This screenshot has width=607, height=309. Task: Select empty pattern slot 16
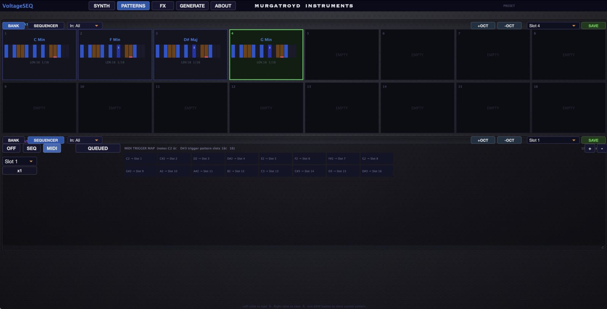[x=569, y=108]
